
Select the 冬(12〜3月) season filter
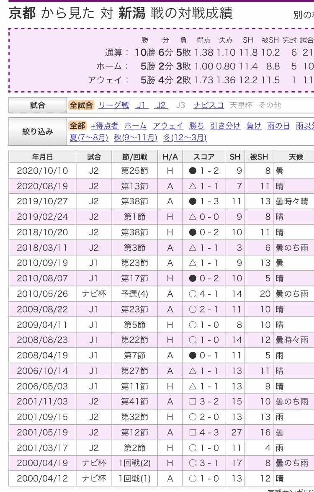[x=185, y=137]
